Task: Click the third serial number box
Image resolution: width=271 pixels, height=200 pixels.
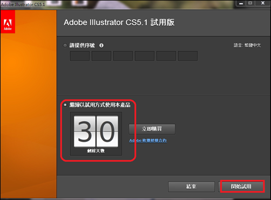Action: [123, 56]
